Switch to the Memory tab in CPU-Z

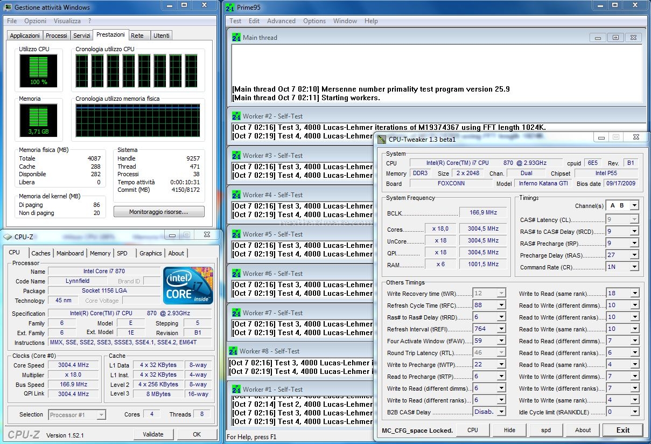pos(100,253)
